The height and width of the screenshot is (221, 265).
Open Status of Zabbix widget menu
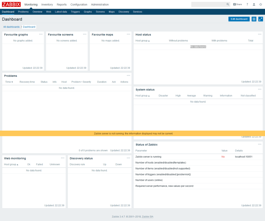click(260, 144)
